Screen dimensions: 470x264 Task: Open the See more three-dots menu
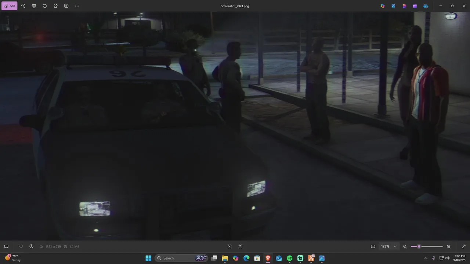click(x=77, y=6)
